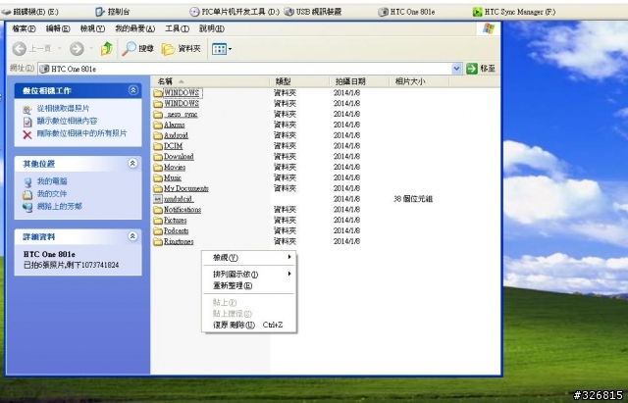Open the 編輯(E) menu
This screenshot has height=403, width=628.
58,28
